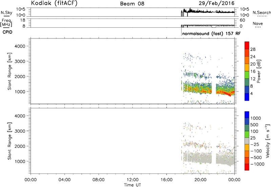Click the Slant Range label of power panel
The height and width of the screenshot is (187, 271).
click(x=9, y=71)
